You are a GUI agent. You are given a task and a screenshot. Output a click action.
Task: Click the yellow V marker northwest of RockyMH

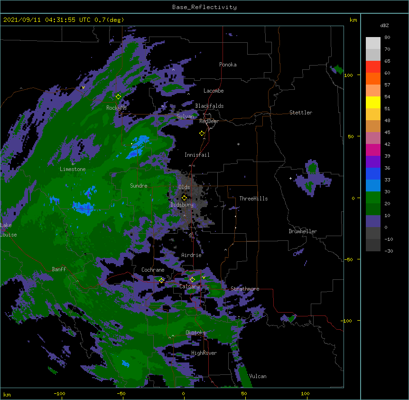(x=83, y=87)
